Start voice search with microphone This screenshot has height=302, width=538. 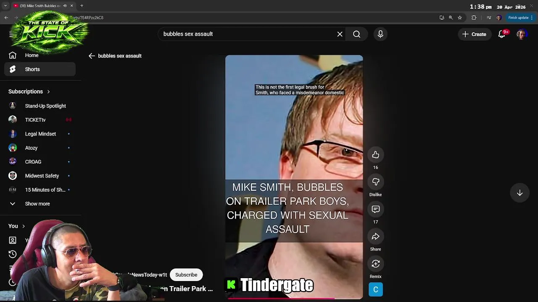coord(380,34)
